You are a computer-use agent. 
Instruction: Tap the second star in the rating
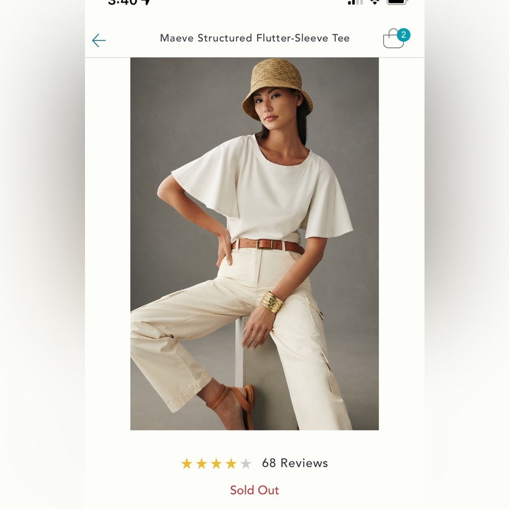coord(203,463)
